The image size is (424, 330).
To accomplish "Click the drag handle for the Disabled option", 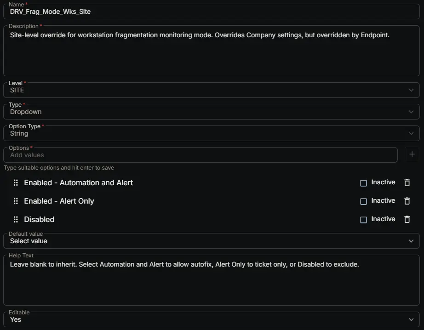I will pos(16,219).
